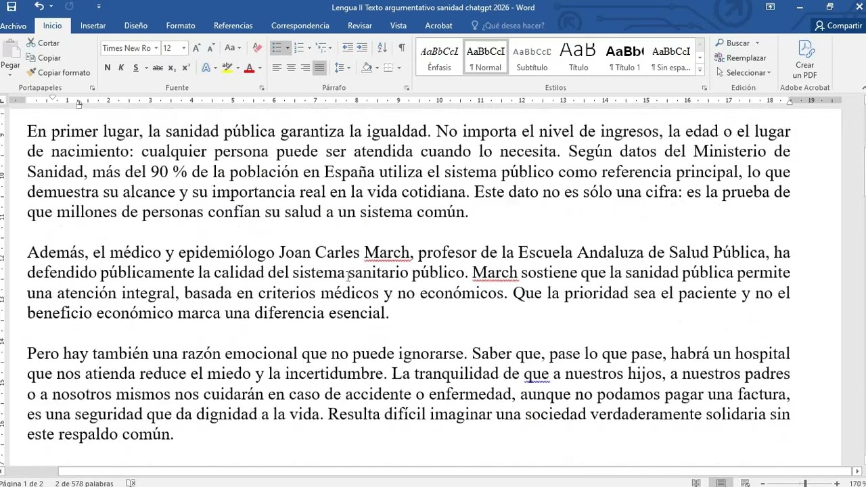Click the Reemplazar button
Screen dimensions: 866x487
(x=740, y=58)
